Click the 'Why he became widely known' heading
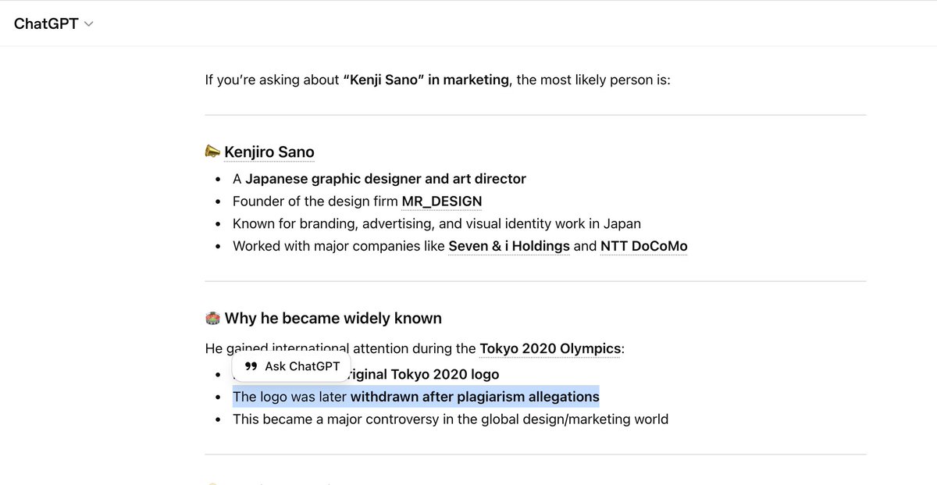937x485 pixels. pyautogui.click(x=333, y=318)
